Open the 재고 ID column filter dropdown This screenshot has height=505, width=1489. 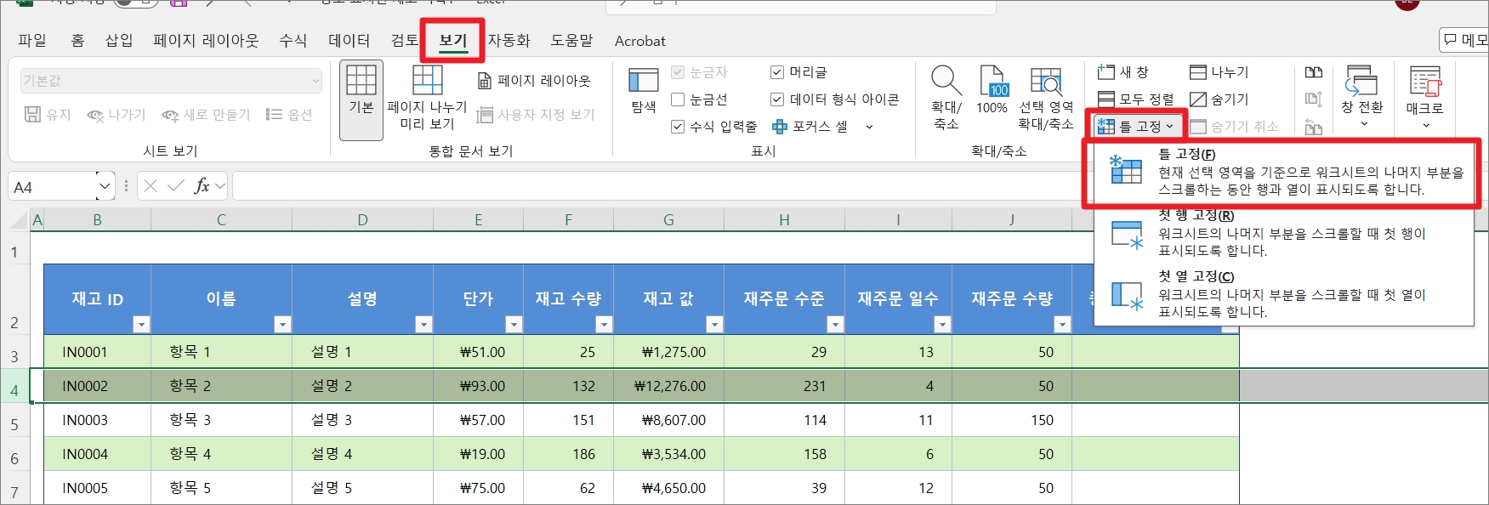pos(141,324)
